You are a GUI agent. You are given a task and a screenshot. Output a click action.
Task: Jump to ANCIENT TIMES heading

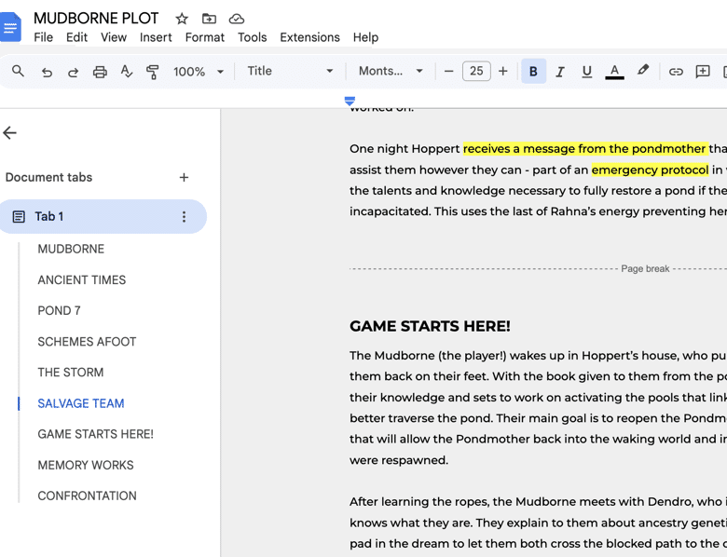82,279
